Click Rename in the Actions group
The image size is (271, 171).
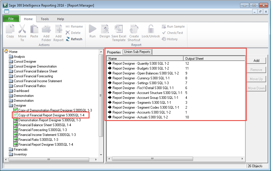pyautogui.click(x=74, y=26)
